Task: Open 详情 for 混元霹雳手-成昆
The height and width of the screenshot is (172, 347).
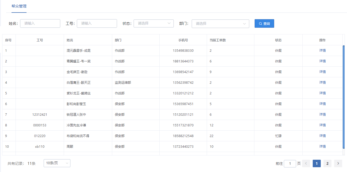Action: click(x=322, y=50)
